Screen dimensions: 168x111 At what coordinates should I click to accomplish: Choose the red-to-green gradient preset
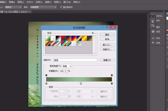64,38
